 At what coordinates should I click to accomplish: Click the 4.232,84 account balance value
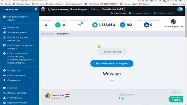tap(107, 25)
